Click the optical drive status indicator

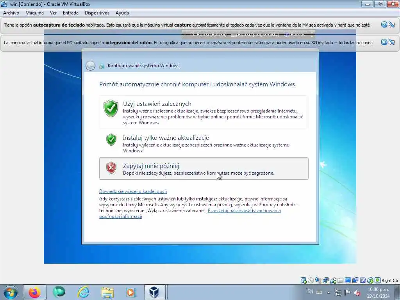(311, 280)
